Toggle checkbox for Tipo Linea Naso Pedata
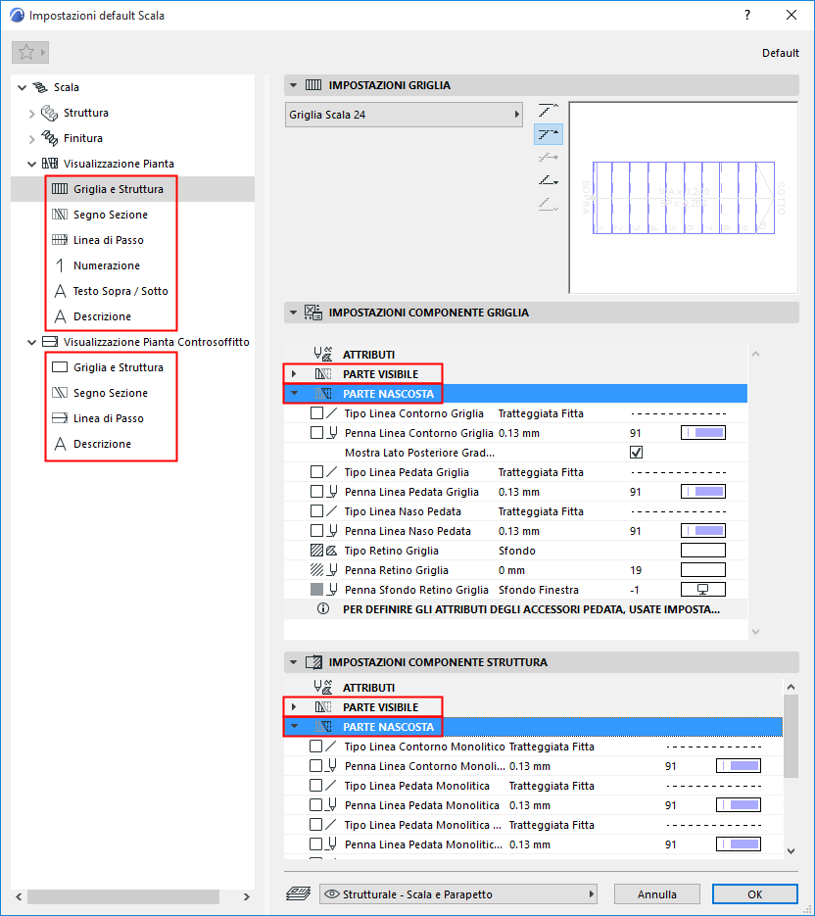The width and height of the screenshot is (815, 916). [x=316, y=511]
